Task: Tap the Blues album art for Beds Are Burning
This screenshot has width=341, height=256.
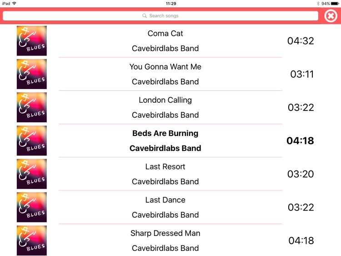Action: point(32,141)
